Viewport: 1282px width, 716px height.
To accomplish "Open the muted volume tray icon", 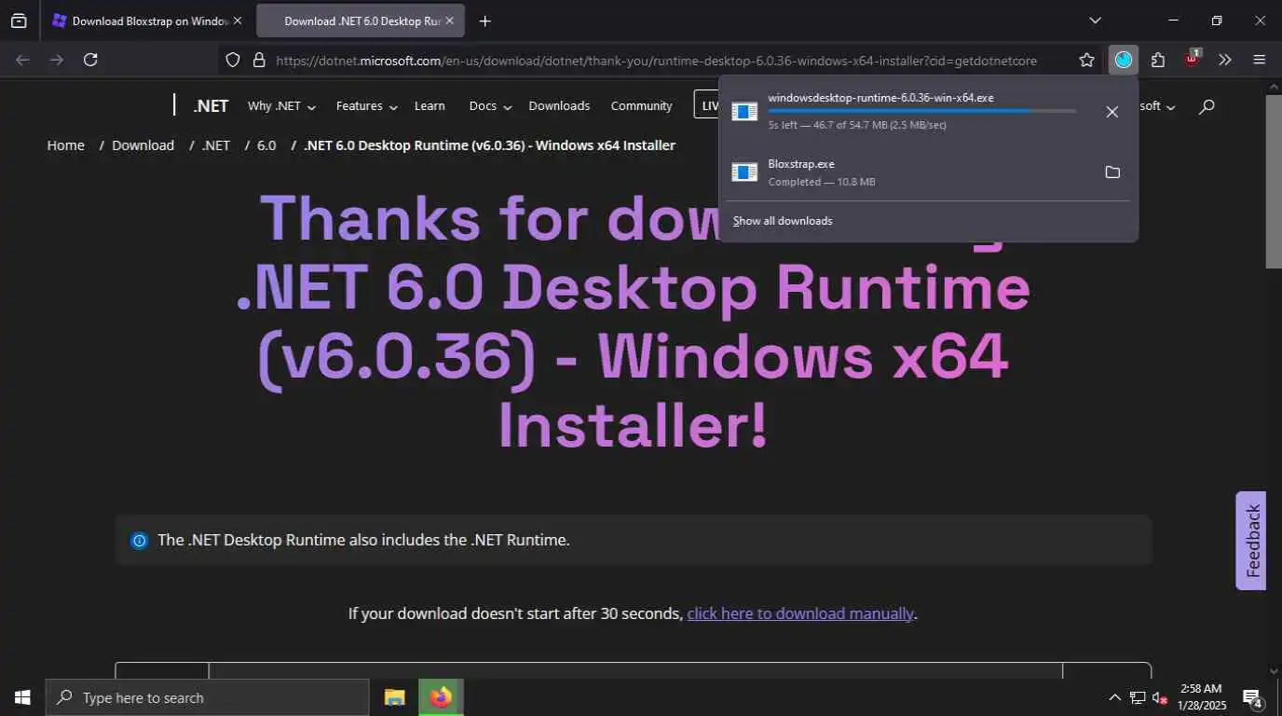I will 1160,697.
